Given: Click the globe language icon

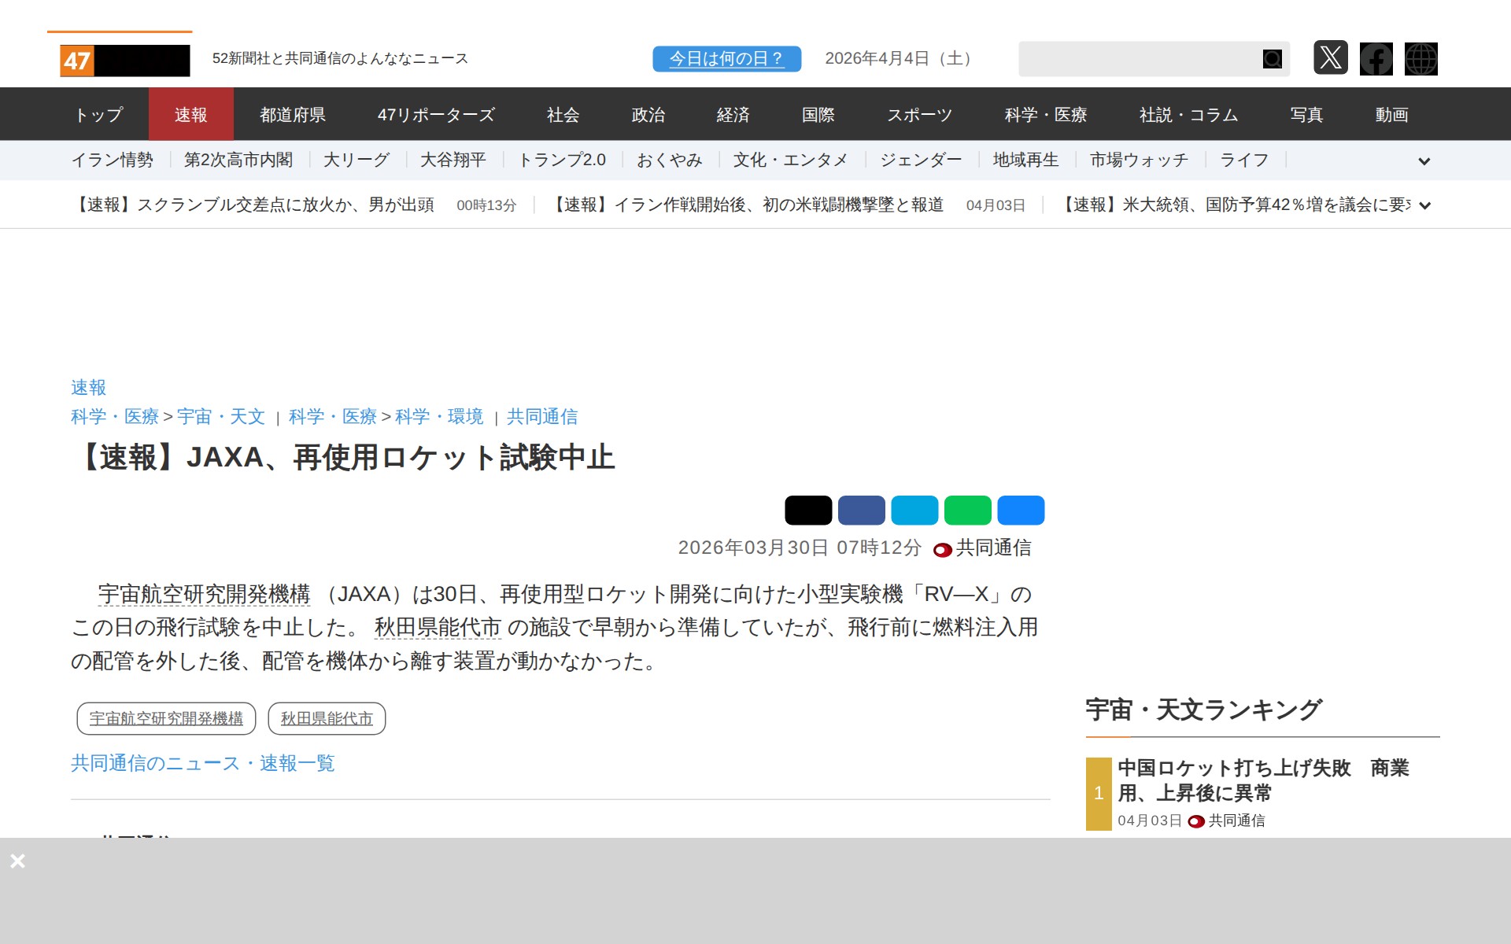Looking at the screenshot, I should [x=1420, y=59].
